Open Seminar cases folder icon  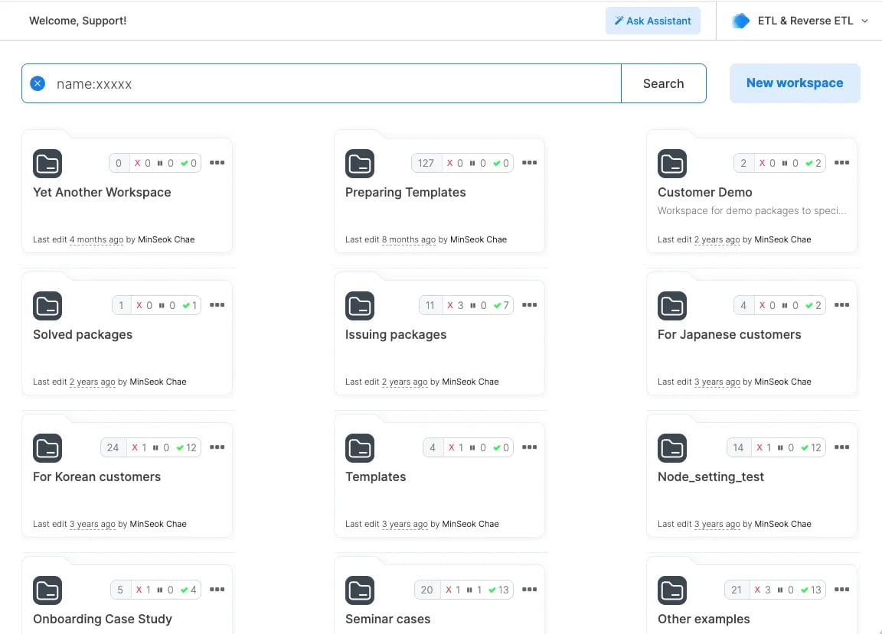pos(359,590)
